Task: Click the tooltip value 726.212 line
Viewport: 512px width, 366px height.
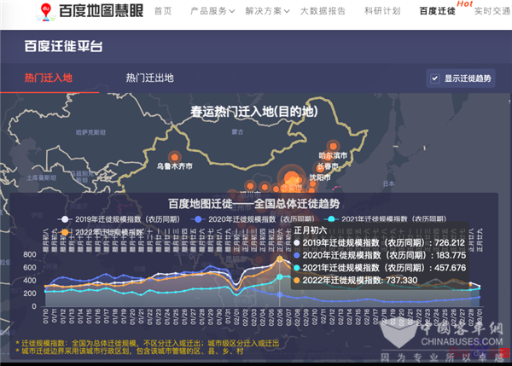Action: (x=380, y=242)
